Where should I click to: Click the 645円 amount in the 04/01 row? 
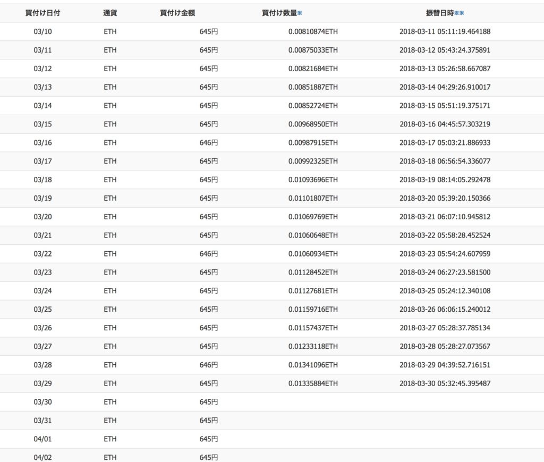tap(209, 439)
